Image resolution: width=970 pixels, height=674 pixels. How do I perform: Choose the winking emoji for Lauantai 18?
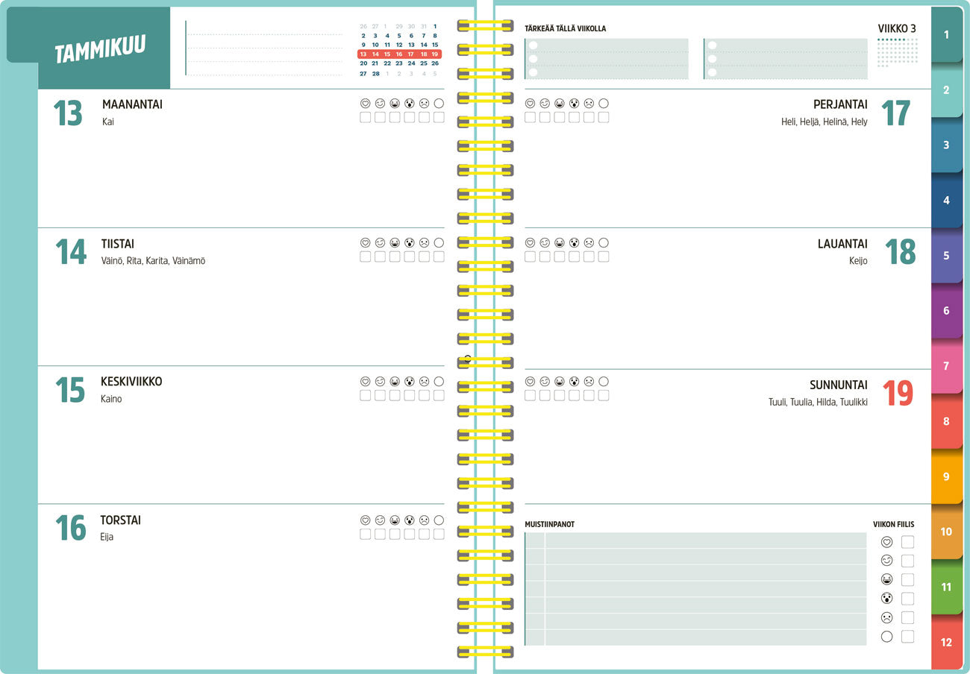pos(545,242)
